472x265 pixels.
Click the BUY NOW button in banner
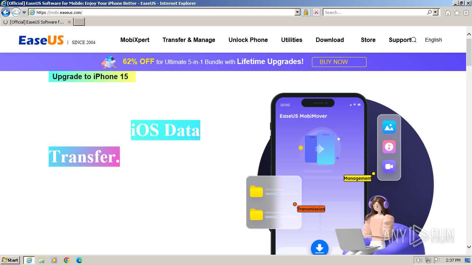(339, 62)
